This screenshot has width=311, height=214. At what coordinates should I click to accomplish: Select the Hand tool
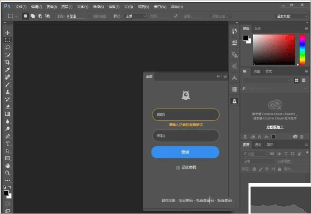7,165
